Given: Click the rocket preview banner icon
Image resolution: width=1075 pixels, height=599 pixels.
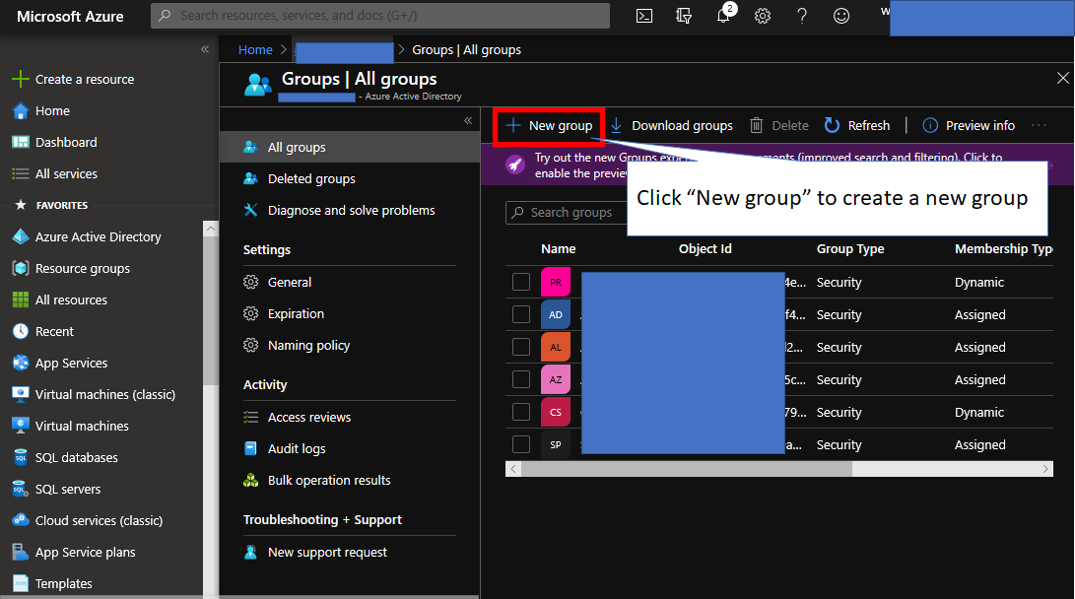Looking at the screenshot, I should pyautogui.click(x=515, y=165).
